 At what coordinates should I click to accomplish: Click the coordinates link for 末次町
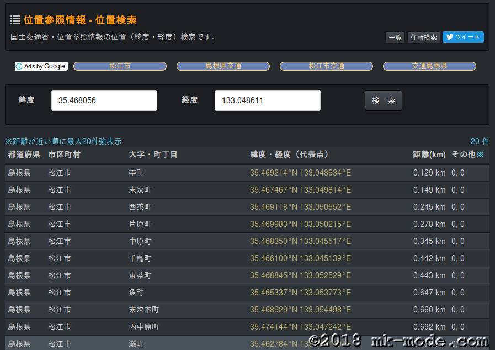pos(300,190)
